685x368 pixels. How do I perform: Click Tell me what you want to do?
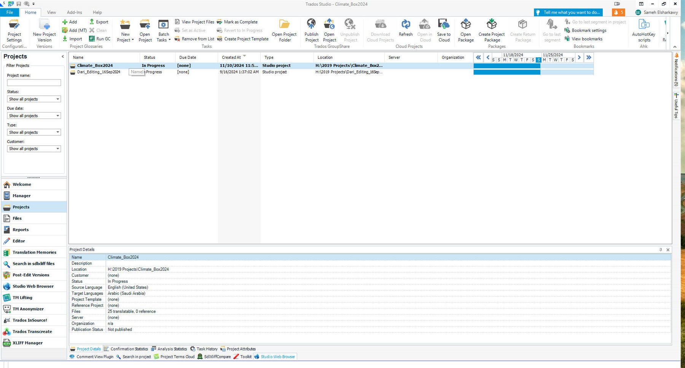tap(568, 13)
